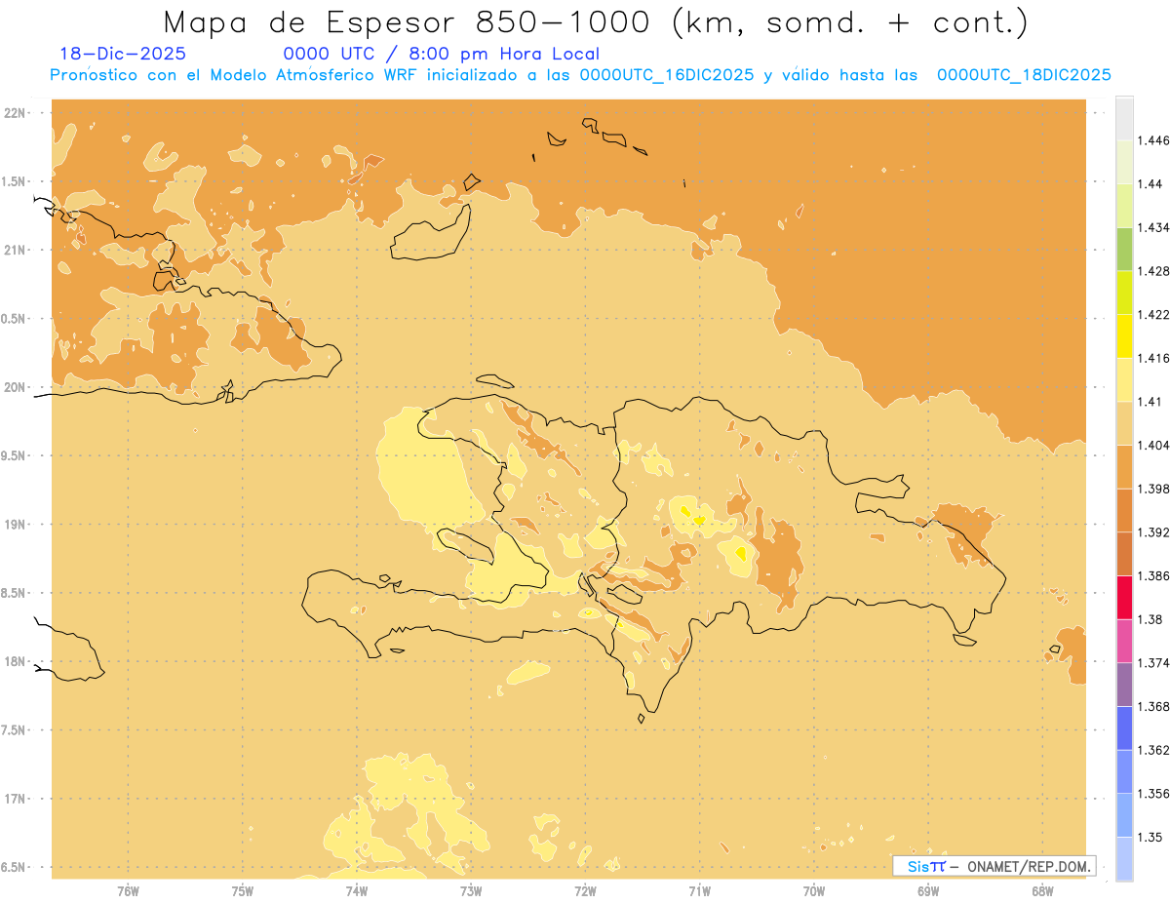Click the "SisTT - ONAMET/REP.DOM." credit box

[994, 866]
